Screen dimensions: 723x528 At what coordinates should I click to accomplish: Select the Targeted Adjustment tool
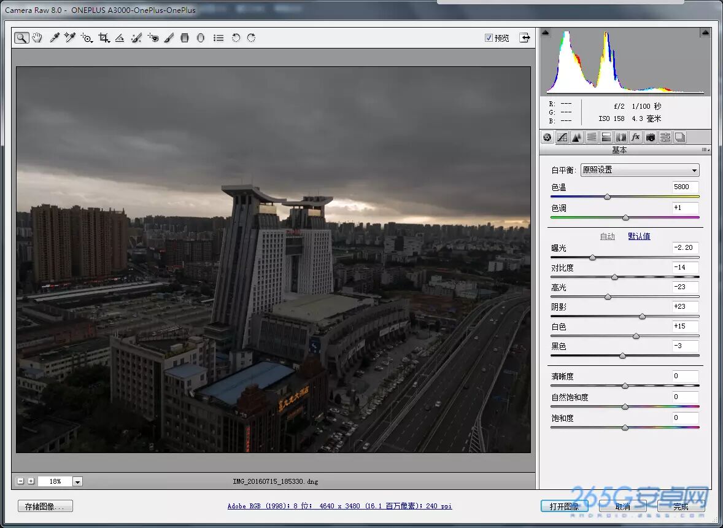pos(86,38)
